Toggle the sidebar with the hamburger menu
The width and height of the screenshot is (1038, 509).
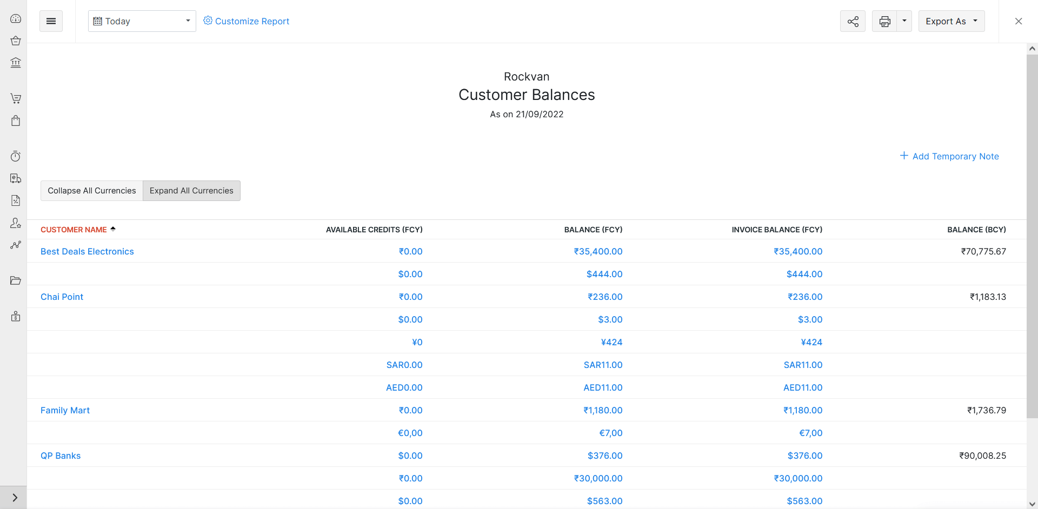pyautogui.click(x=51, y=21)
